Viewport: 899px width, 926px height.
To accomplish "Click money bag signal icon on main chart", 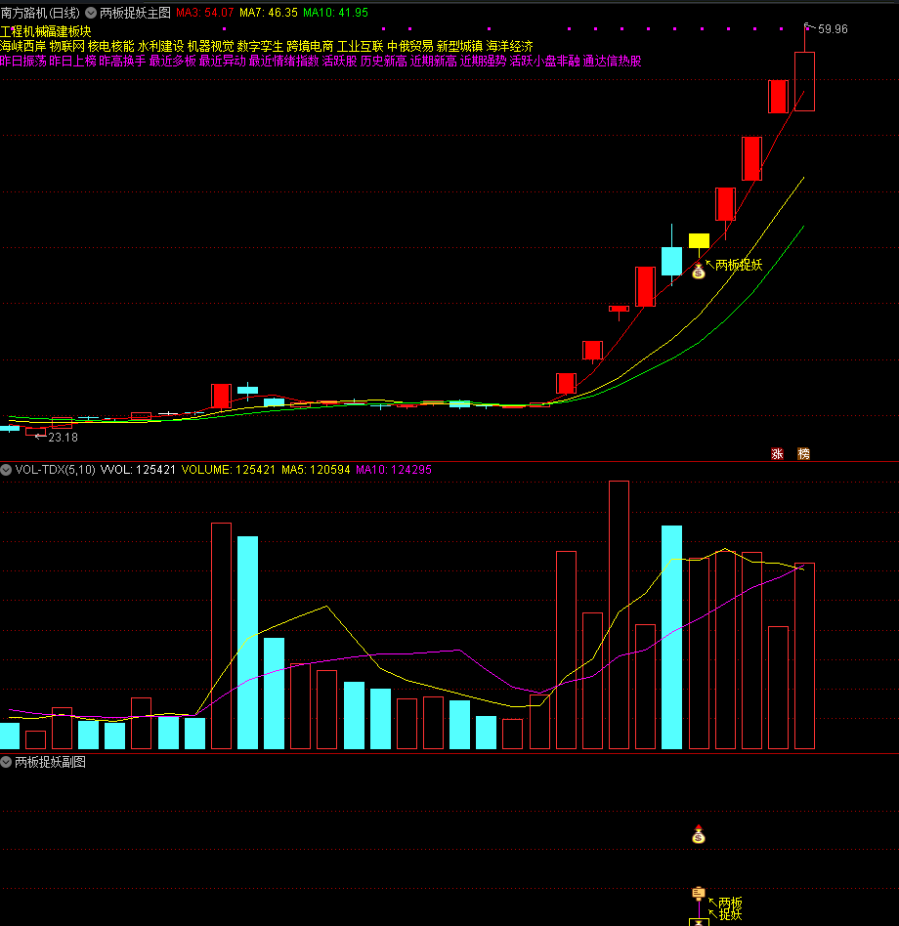I will point(698,271).
